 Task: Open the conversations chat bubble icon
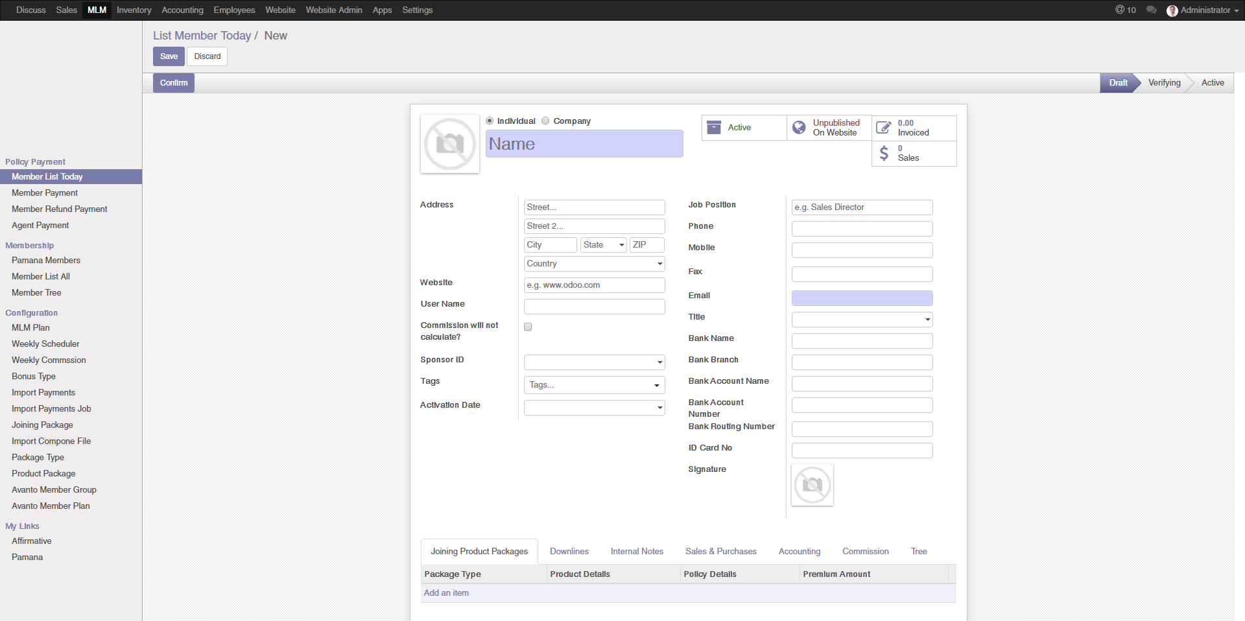1151,10
